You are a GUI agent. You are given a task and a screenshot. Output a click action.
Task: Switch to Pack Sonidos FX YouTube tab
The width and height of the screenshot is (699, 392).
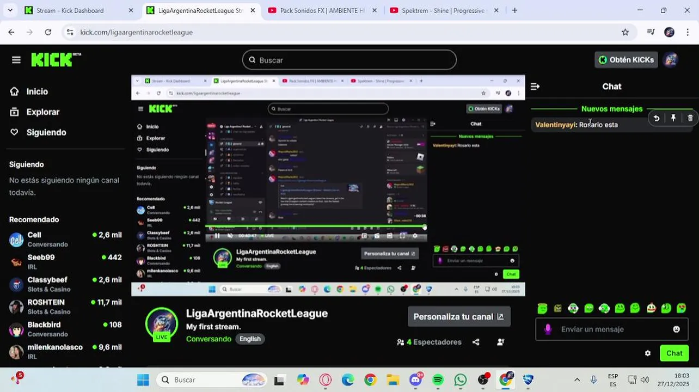point(323,10)
